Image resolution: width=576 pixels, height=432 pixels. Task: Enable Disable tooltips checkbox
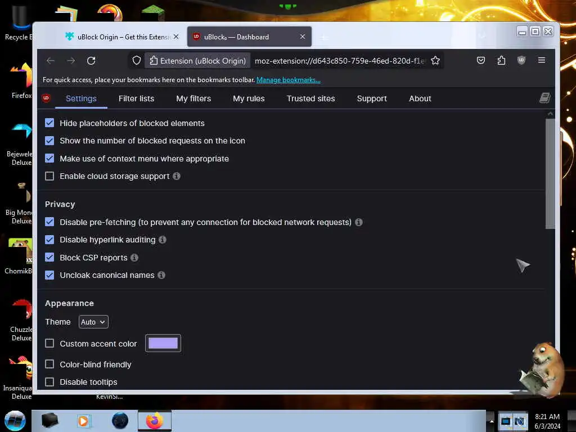pyautogui.click(x=49, y=382)
